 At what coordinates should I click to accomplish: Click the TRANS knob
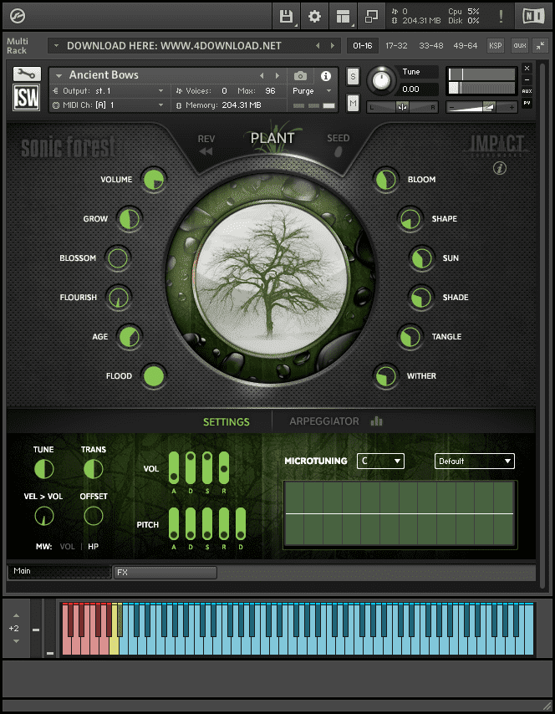click(94, 469)
